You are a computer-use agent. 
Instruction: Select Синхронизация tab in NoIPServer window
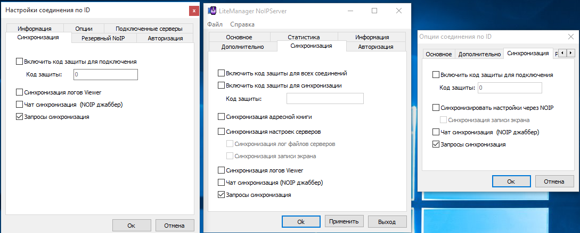[311, 46]
